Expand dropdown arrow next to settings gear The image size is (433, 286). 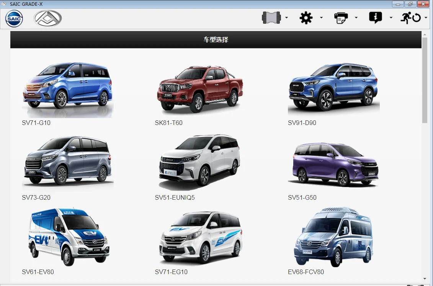pos(322,18)
